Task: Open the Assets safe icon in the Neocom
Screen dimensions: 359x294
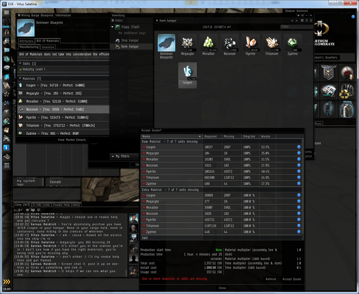Action: coord(7,112)
